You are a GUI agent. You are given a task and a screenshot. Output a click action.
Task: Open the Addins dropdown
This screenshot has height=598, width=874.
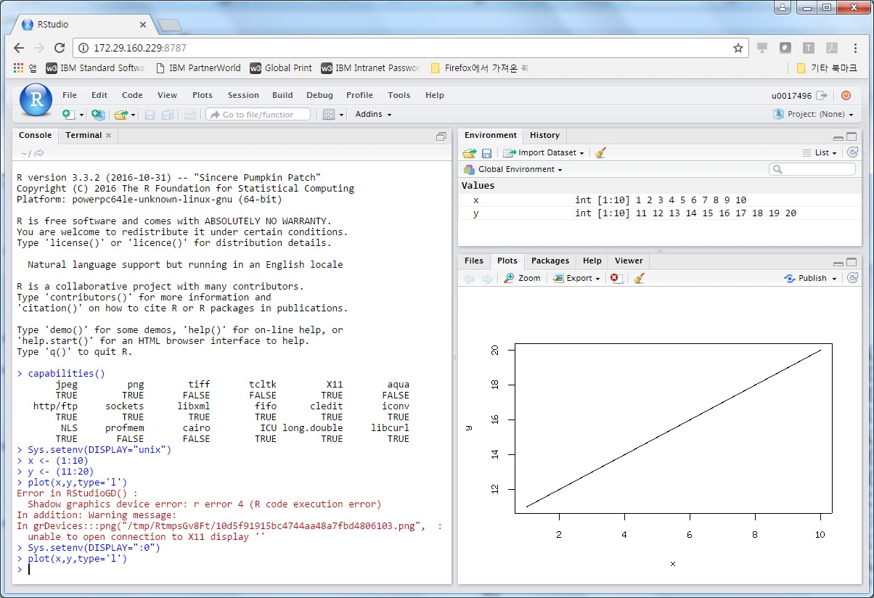(x=373, y=115)
